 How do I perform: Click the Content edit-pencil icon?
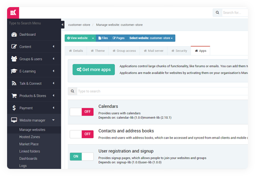click(14, 47)
